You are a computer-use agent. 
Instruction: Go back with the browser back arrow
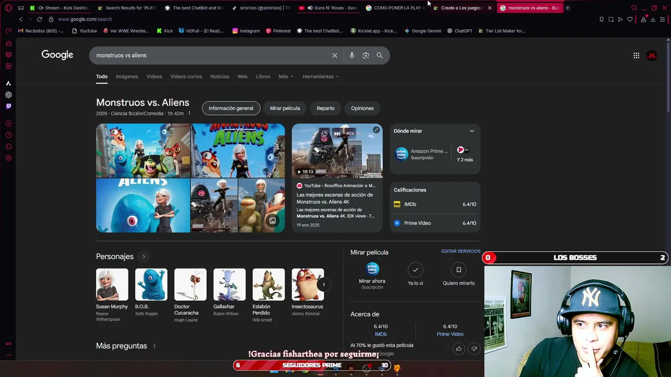(x=21, y=19)
